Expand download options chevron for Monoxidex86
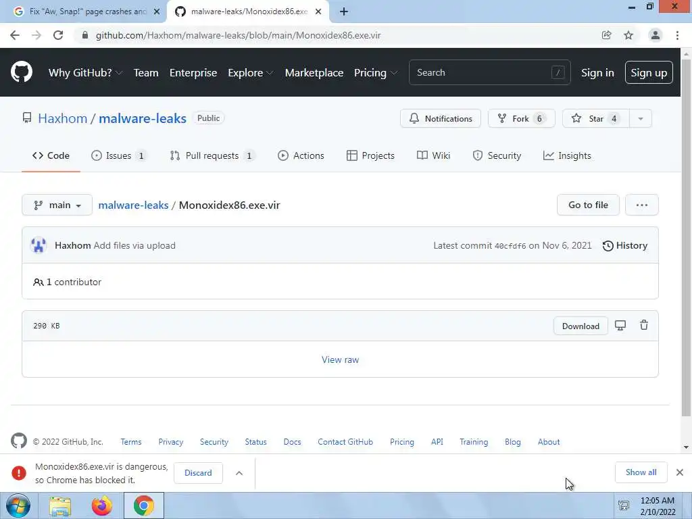This screenshot has width=692, height=519. click(239, 472)
